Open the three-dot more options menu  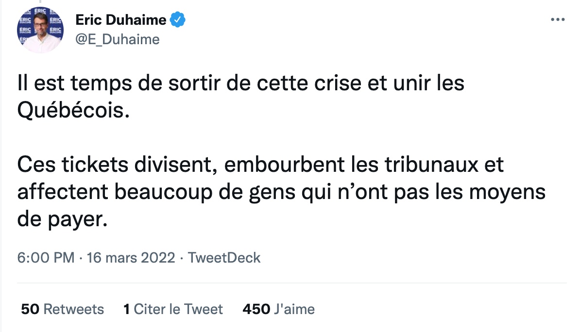click(557, 20)
